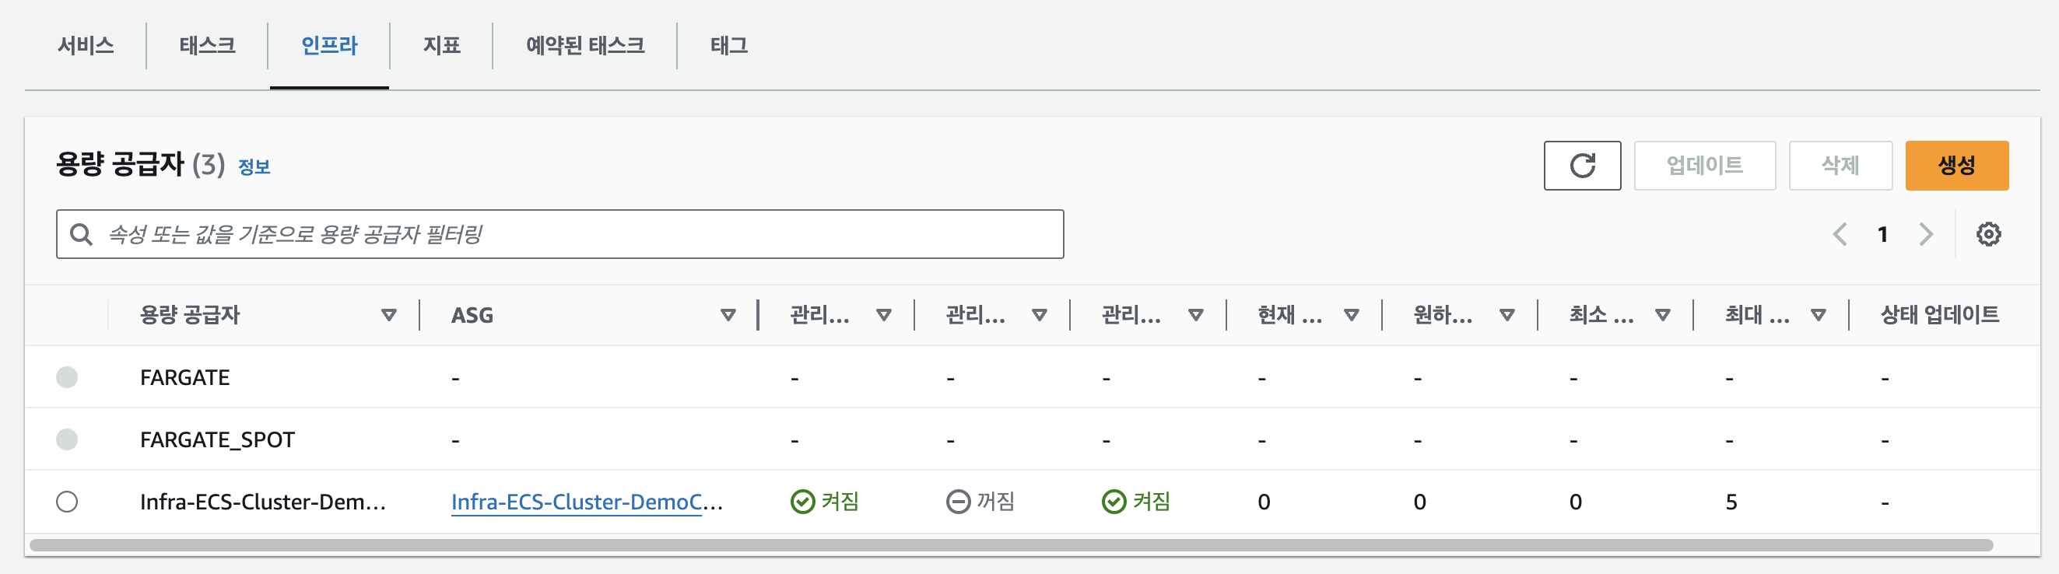The height and width of the screenshot is (574, 2059).
Task: Sort by 용량 공급자 column arrow
Action: coord(388,315)
